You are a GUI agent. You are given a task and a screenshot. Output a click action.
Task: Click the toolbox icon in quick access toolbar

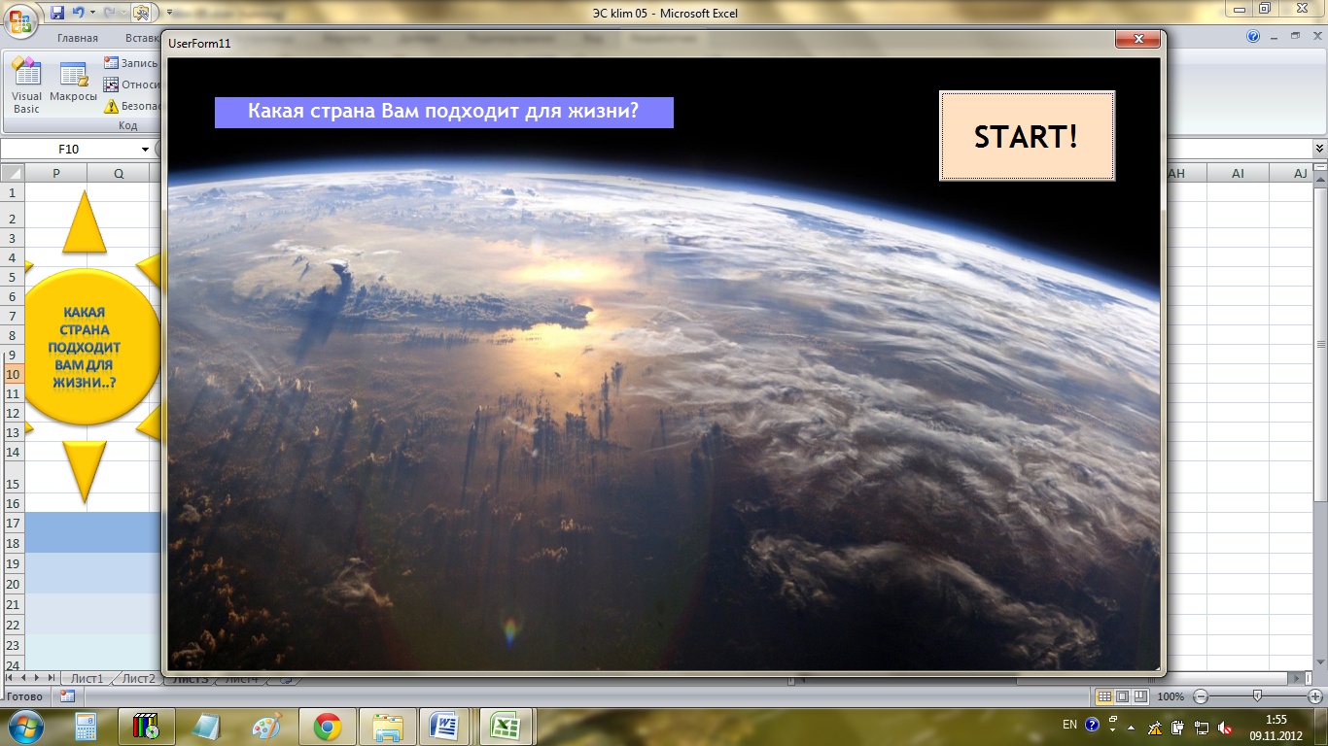tap(141, 13)
